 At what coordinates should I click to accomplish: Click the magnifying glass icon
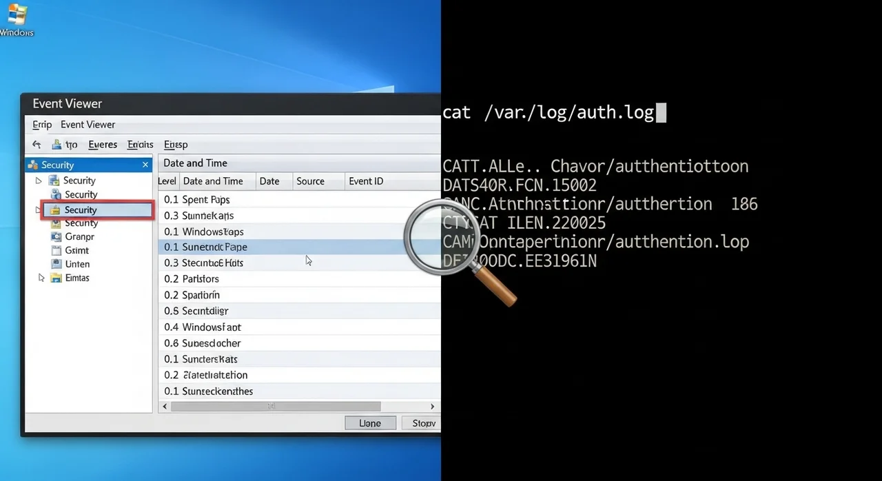(x=441, y=238)
